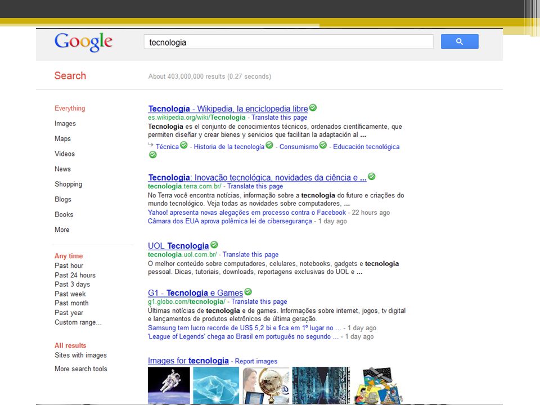
Task: Choose Sites with images filter
Action: [80, 355]
